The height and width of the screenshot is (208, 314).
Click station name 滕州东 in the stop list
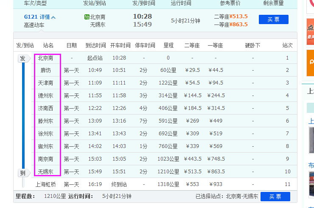46,121
